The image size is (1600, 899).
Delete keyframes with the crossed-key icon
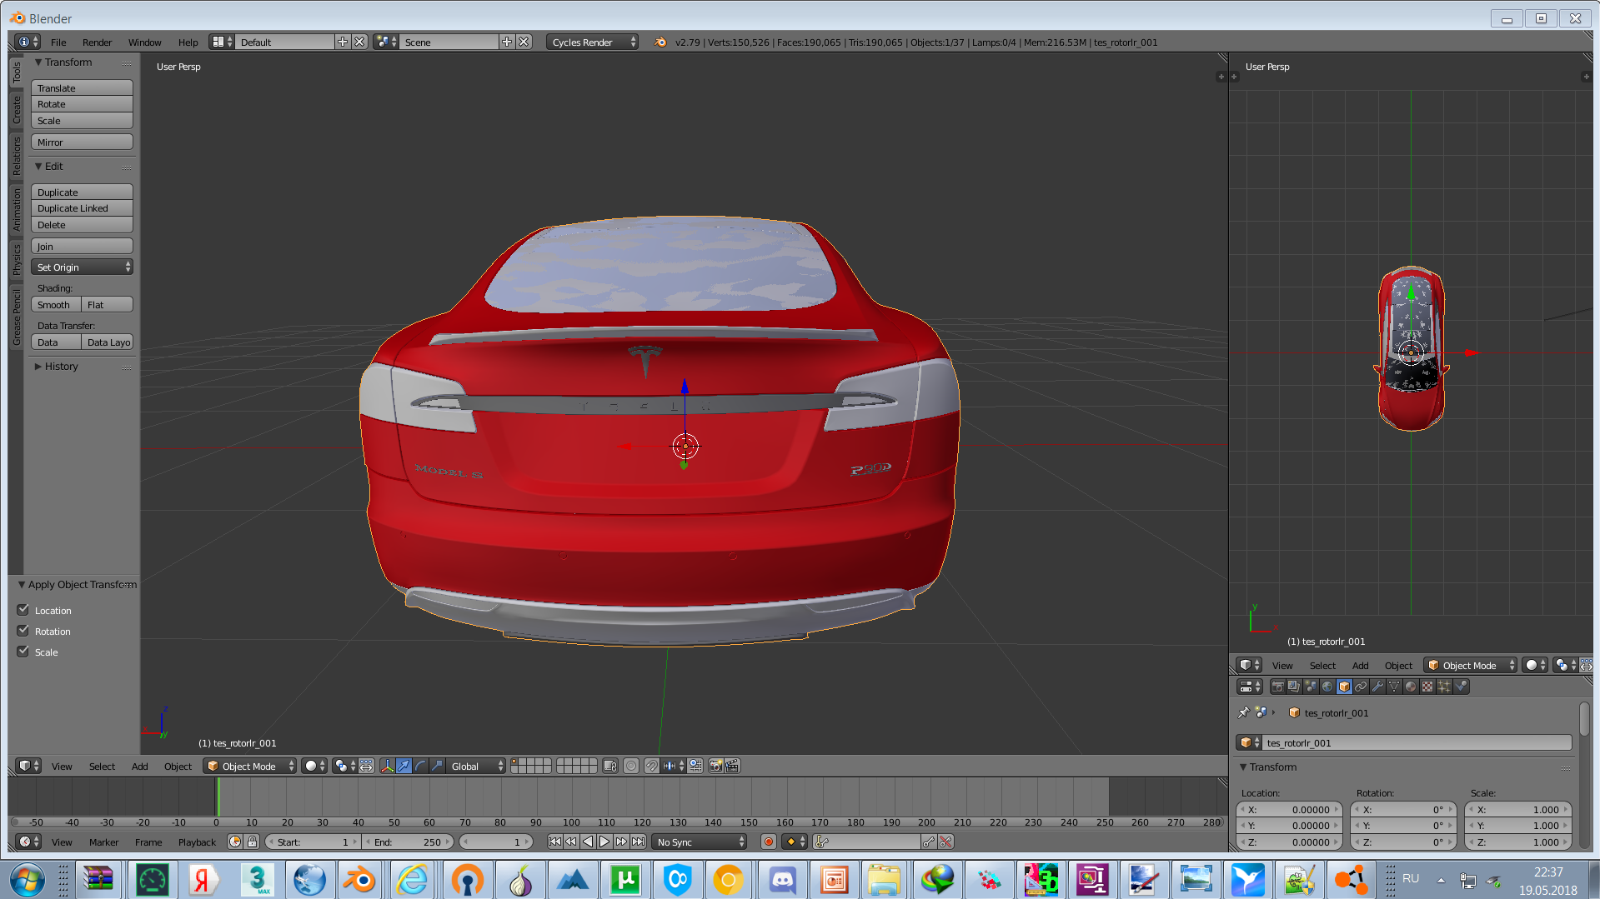point(945,842)
